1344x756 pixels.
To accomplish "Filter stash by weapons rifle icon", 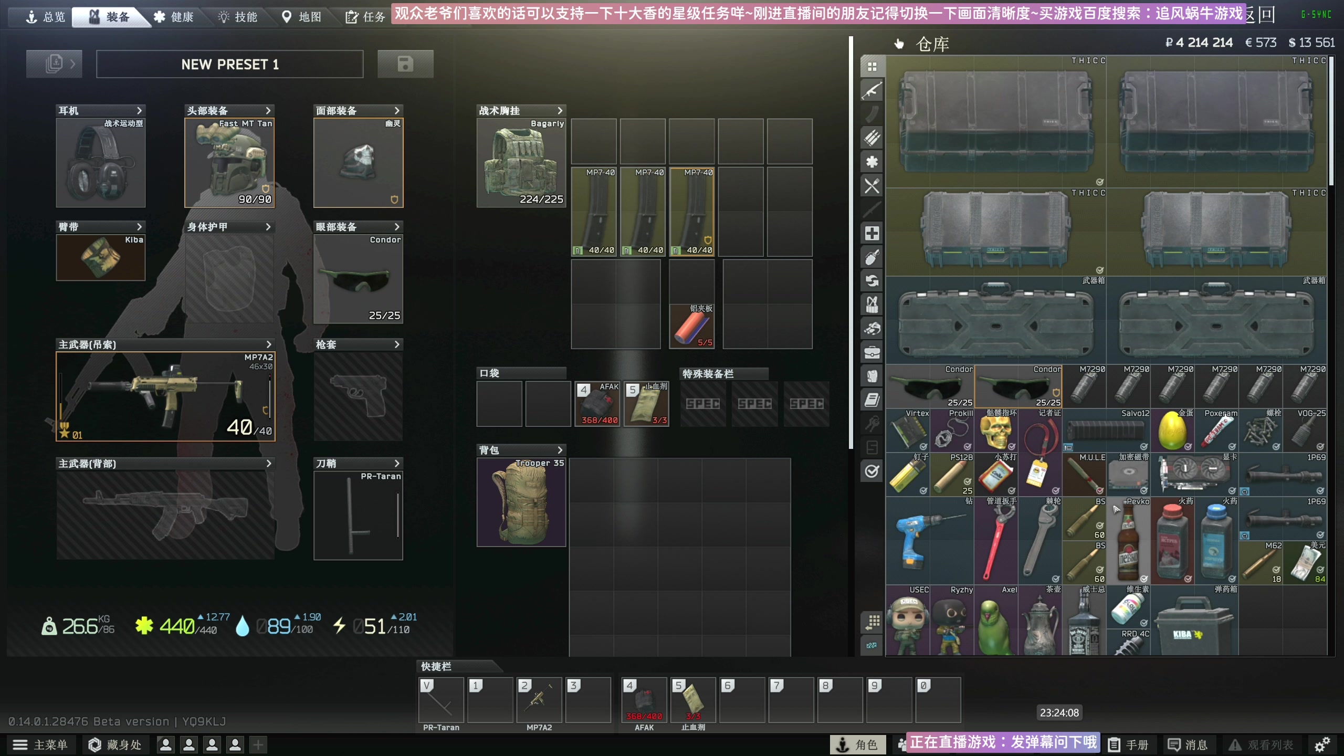I will click(872, 90).
